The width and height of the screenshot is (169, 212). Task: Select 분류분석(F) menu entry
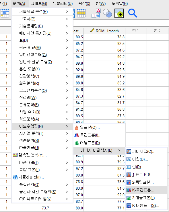42,105
